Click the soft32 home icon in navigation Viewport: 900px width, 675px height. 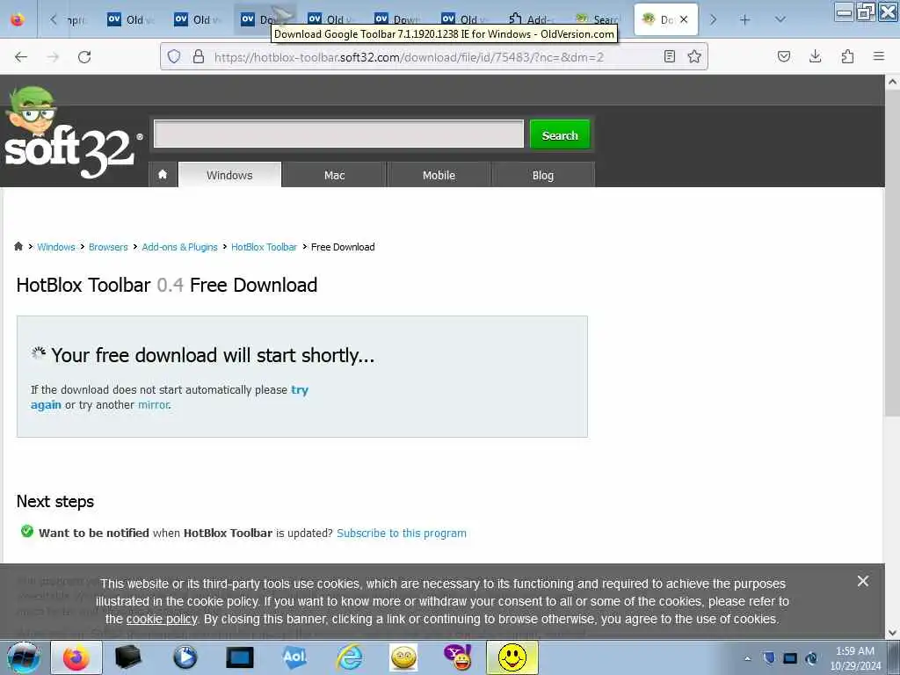(x=163, y=175)
